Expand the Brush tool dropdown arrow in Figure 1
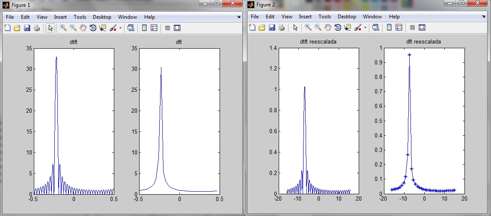Image resolution: width=491 pixels, height=216 pixels. [x=120, y=28]
